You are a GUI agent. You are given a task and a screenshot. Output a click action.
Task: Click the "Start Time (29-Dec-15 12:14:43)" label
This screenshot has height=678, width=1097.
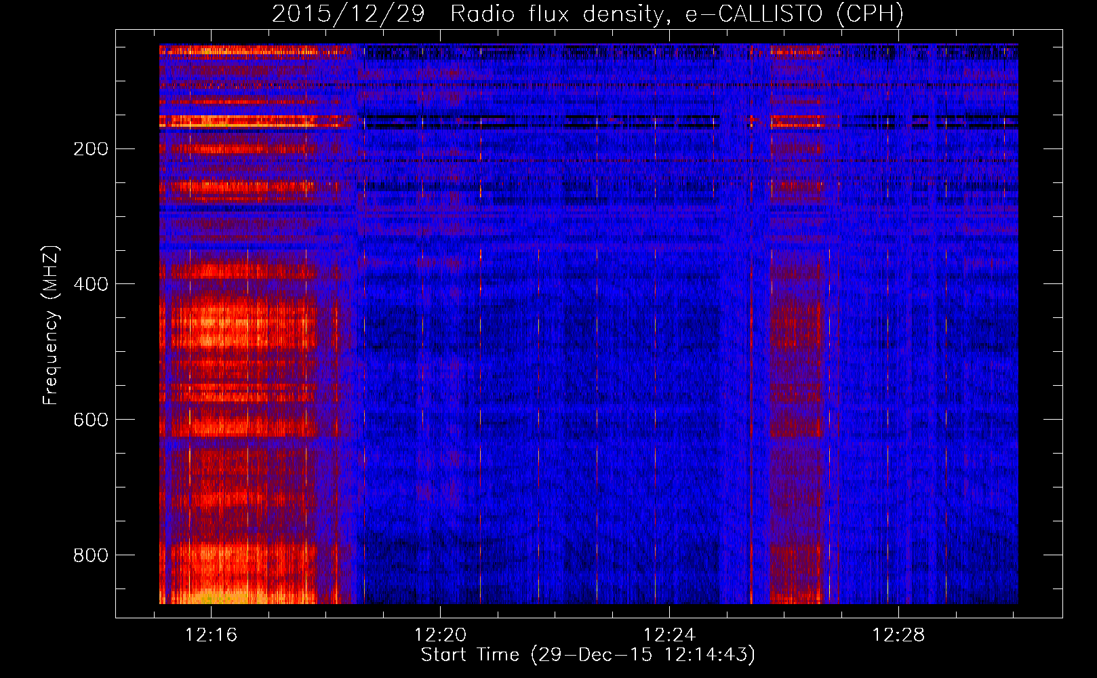point(588,655)
